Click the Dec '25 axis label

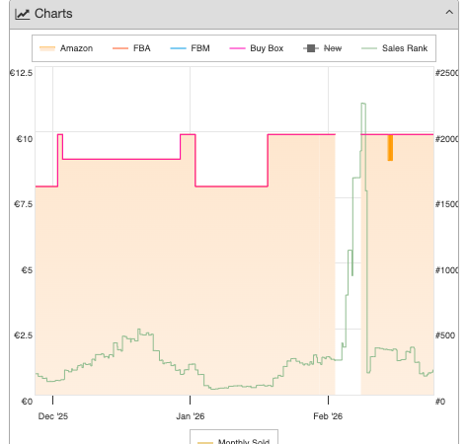[53, 416]
